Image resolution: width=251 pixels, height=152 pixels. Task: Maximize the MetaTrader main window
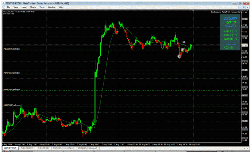pos(241,3)
